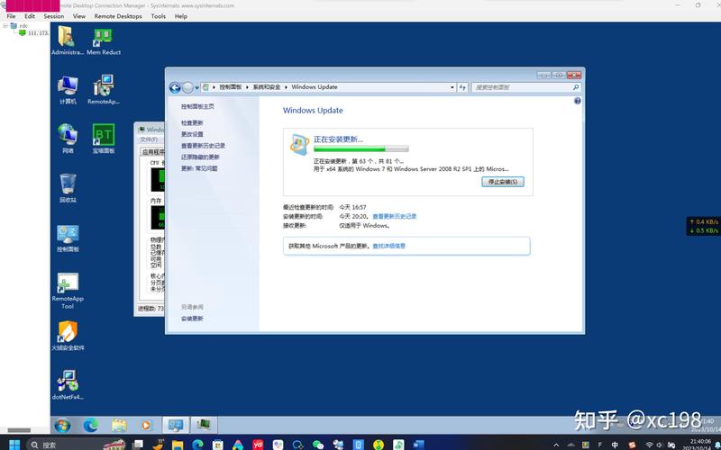Expand the address bar history dropdown
Image resolution: width=721 pixels, height=450 pixels.
click(x=452, y=87)
